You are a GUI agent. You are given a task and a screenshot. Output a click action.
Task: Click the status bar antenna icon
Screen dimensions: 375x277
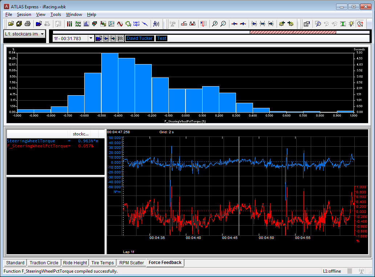click(361, 271)
